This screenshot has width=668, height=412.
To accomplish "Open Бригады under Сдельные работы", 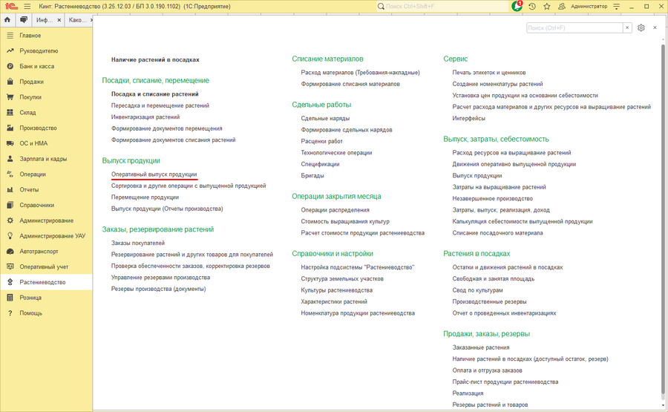I will [x=312, y=175].
